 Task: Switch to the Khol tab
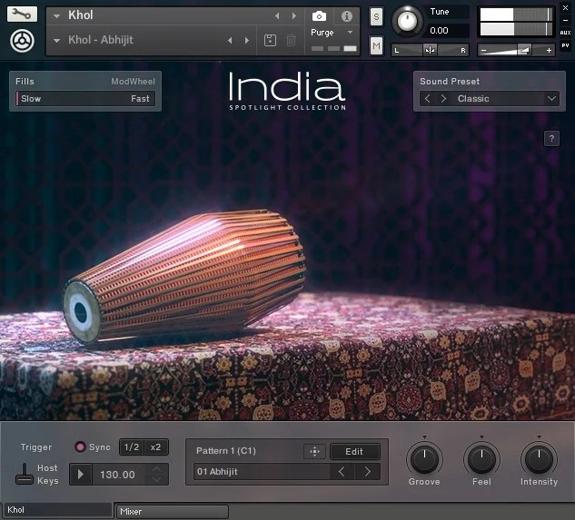57,510
